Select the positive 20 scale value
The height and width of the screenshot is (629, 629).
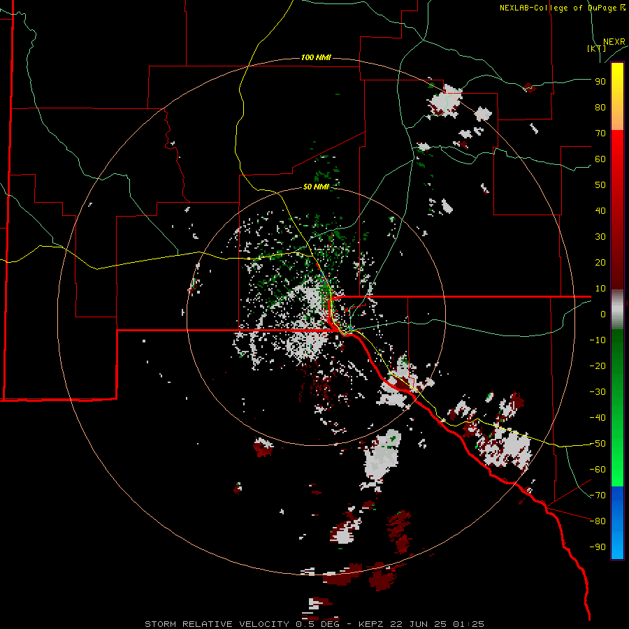pyautogui.click(x=600, y=263)
